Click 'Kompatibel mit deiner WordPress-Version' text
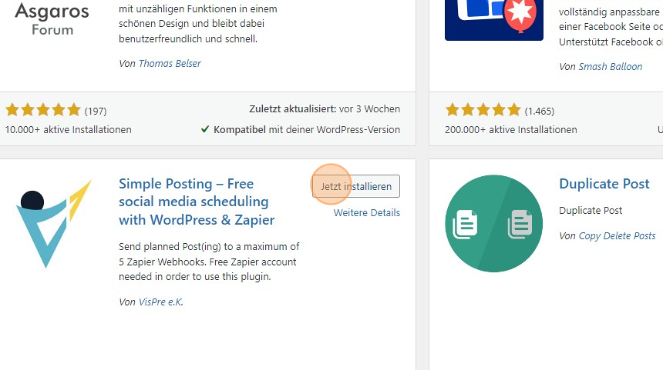Image resolution: width=663 pixels, height=370 pixels. tap(307, 129)
